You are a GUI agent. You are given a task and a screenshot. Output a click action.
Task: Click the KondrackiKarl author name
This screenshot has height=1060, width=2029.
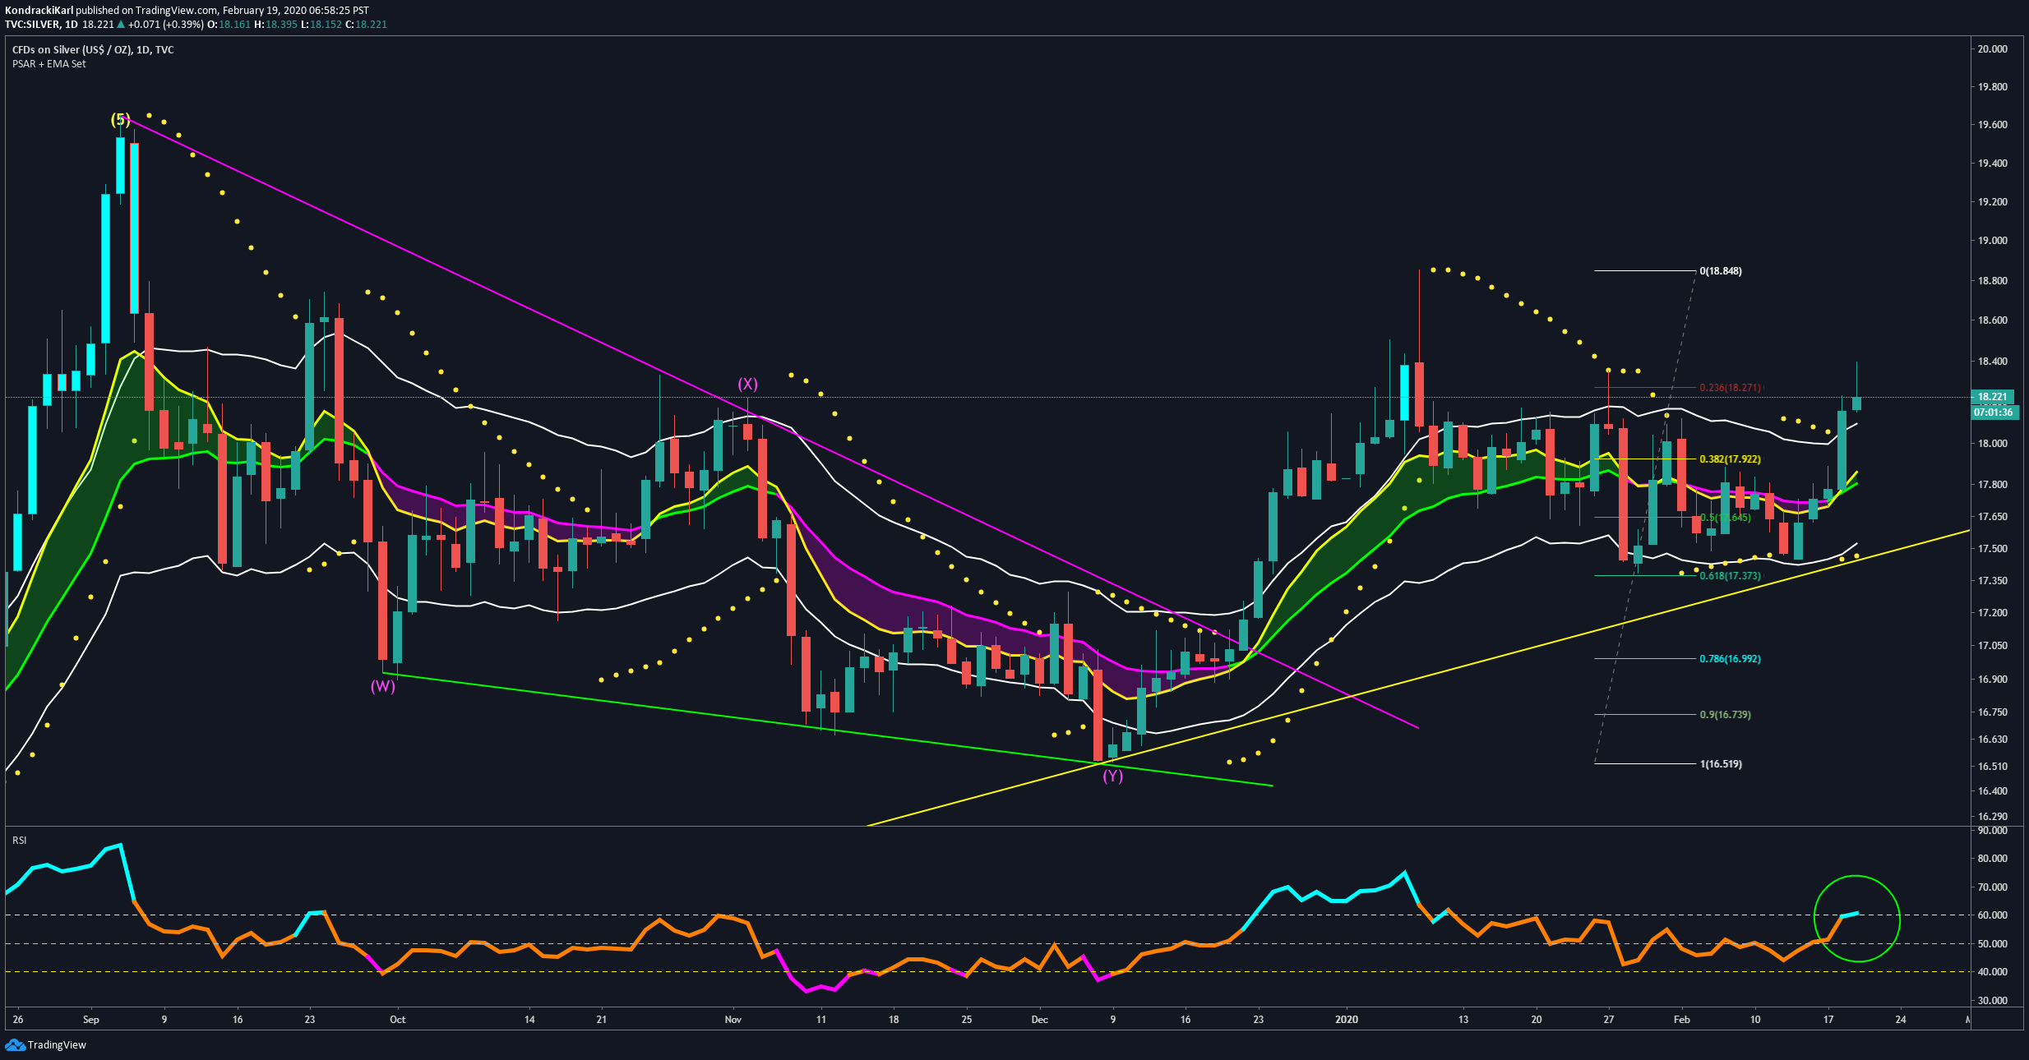[39, 11]
